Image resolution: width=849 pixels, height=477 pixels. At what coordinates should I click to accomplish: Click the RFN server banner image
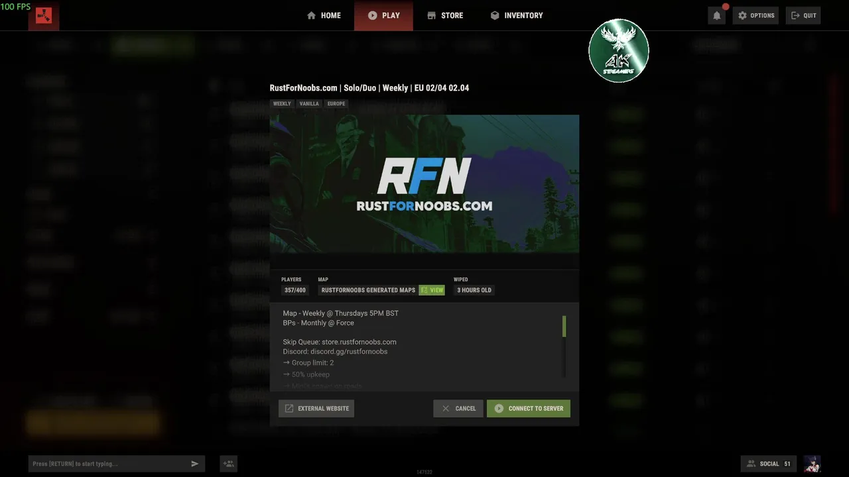coord(424,184)
